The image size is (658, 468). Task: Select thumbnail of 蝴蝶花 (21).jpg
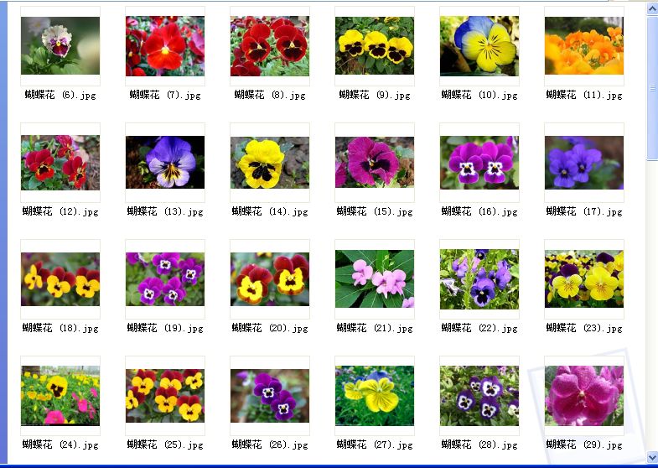click(x=375, y=279)
